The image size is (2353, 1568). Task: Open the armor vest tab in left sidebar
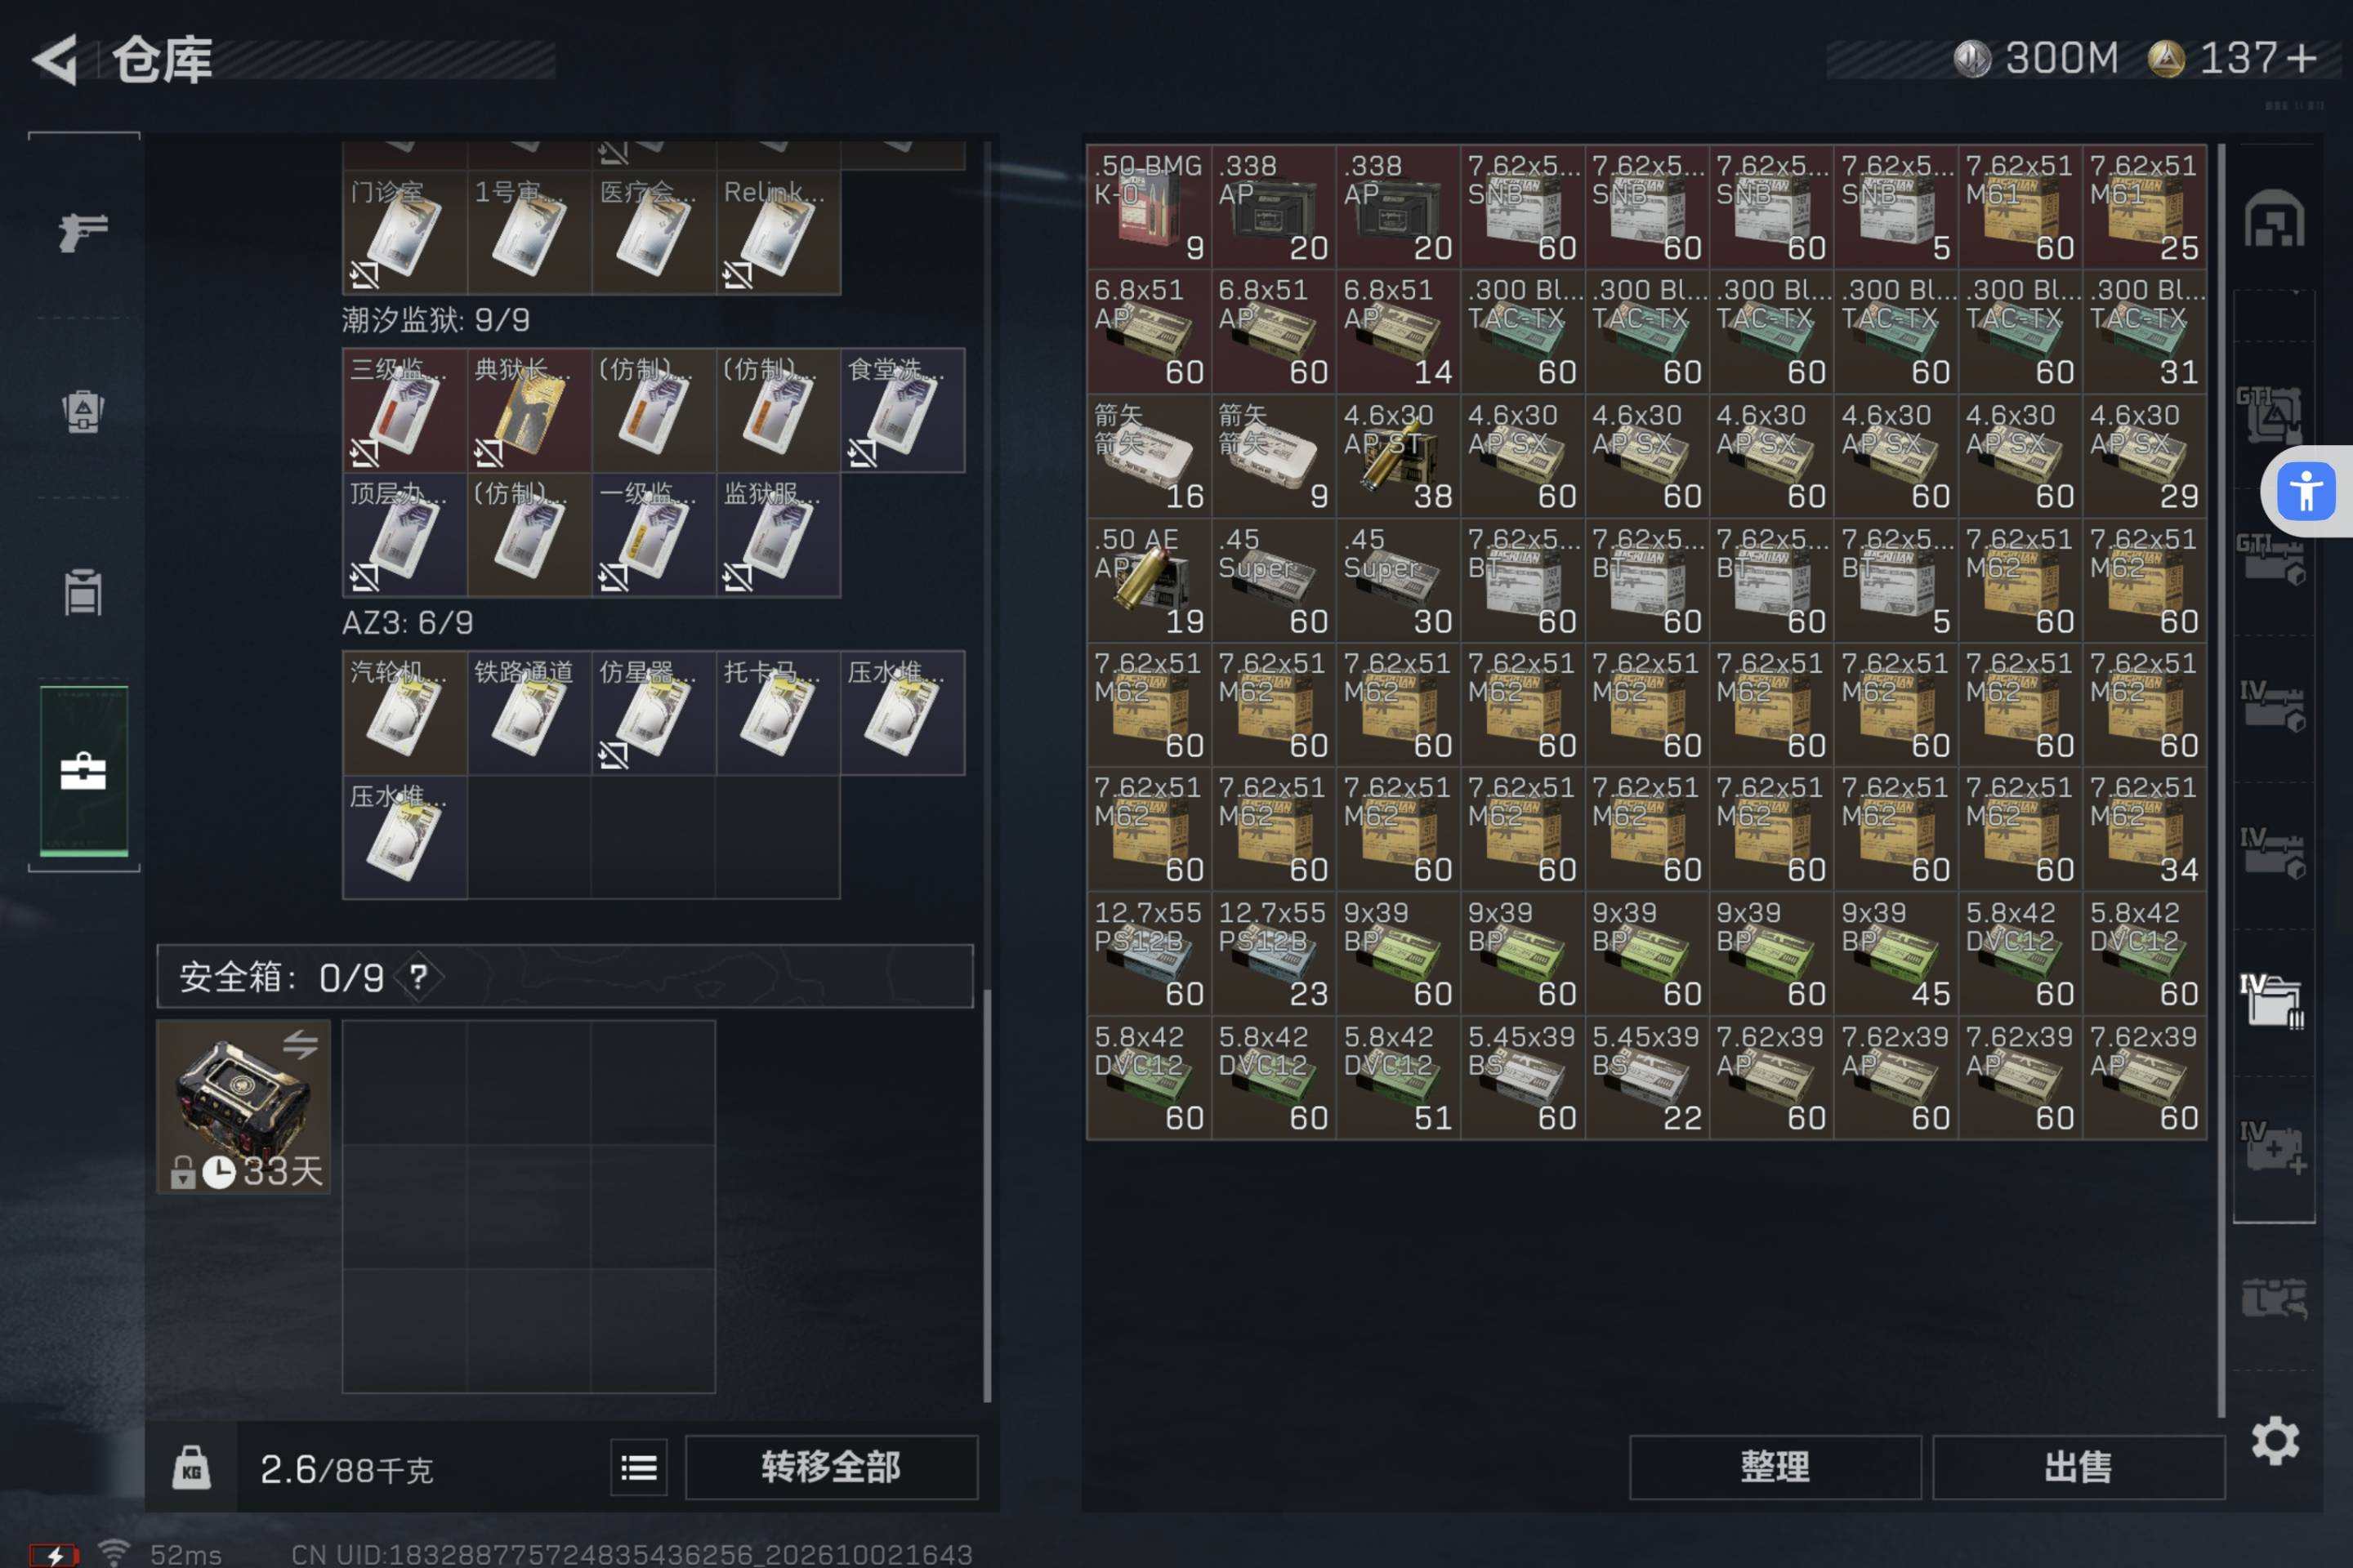83,411
